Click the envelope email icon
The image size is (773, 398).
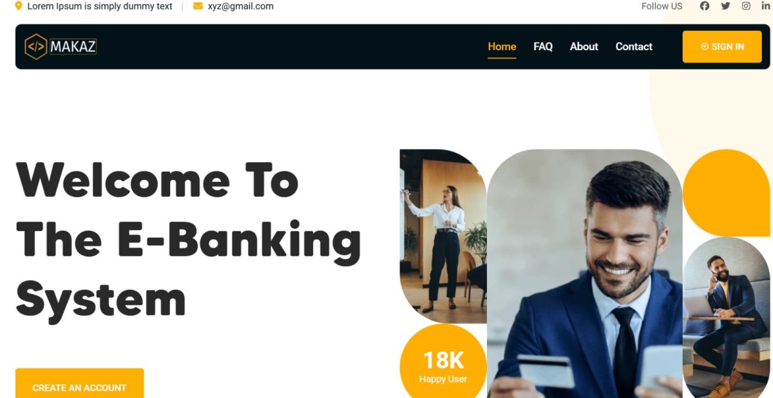(198, 6)
